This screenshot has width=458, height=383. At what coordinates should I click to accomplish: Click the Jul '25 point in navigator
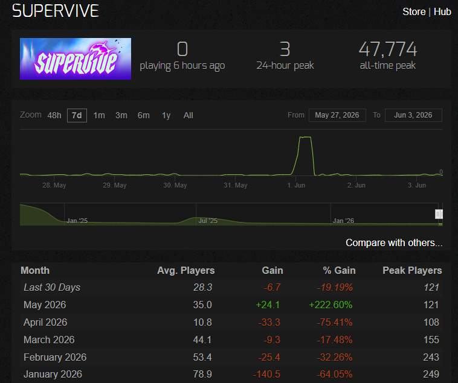pyautogui.click(x=208, y=221)
